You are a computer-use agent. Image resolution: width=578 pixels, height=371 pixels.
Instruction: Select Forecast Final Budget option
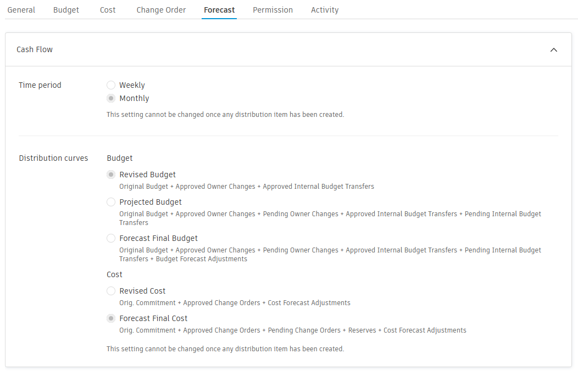pos(111,238)
